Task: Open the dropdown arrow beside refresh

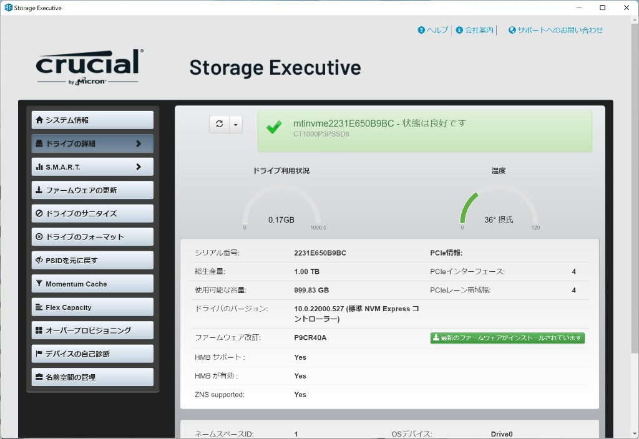Action: click(236, 124)
